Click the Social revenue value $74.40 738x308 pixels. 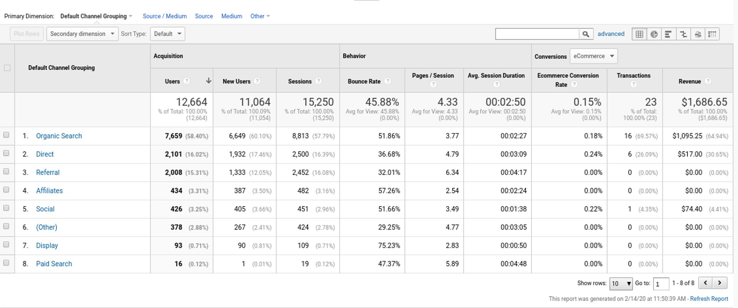tap(692, 209)
